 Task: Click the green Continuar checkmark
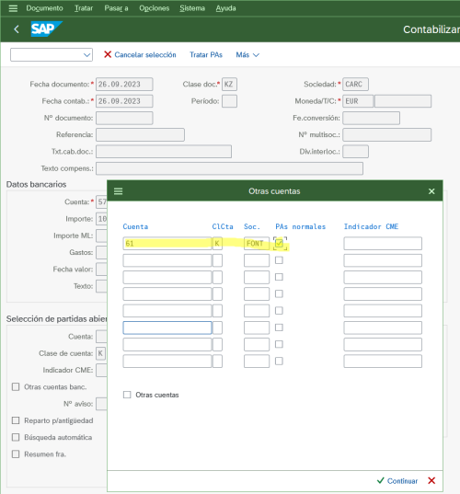[x=381, y=480]
